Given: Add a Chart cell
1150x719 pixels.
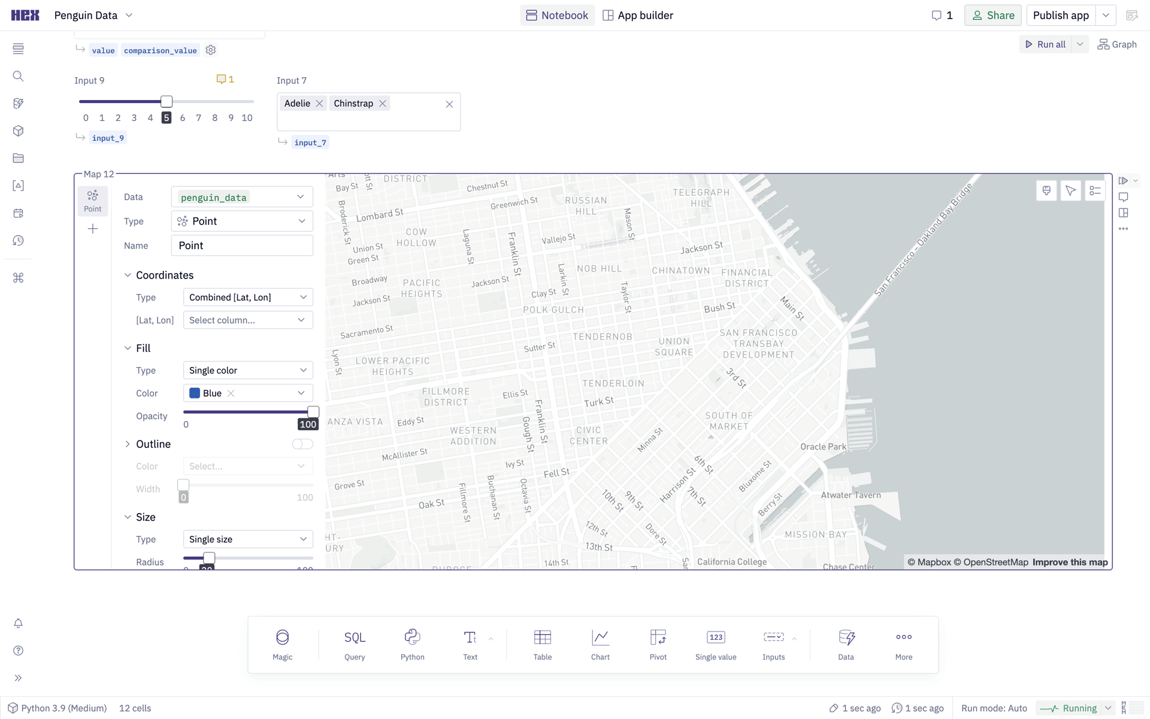Looking at the screenshot, I should point(600,645).
